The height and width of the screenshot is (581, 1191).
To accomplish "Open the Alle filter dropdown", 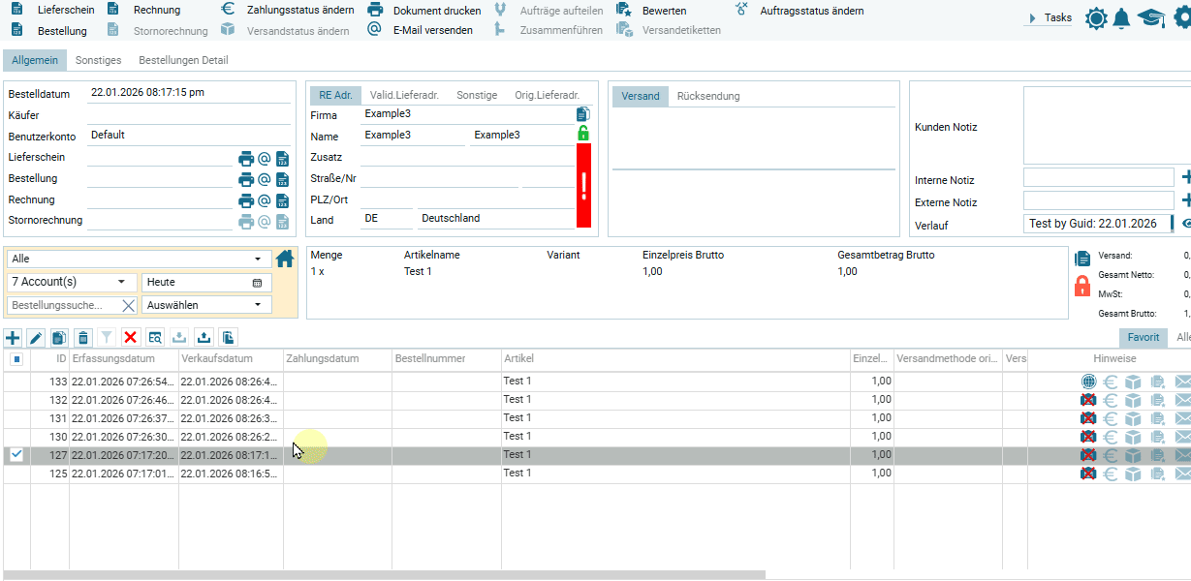I will (x=139, y=260).
